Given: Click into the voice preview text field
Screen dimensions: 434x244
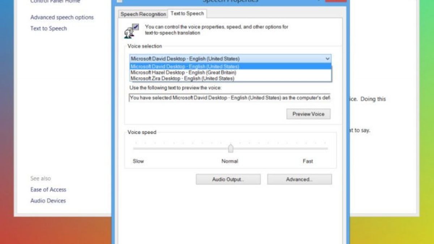Looking at the screenshot, I should point(230,98).
